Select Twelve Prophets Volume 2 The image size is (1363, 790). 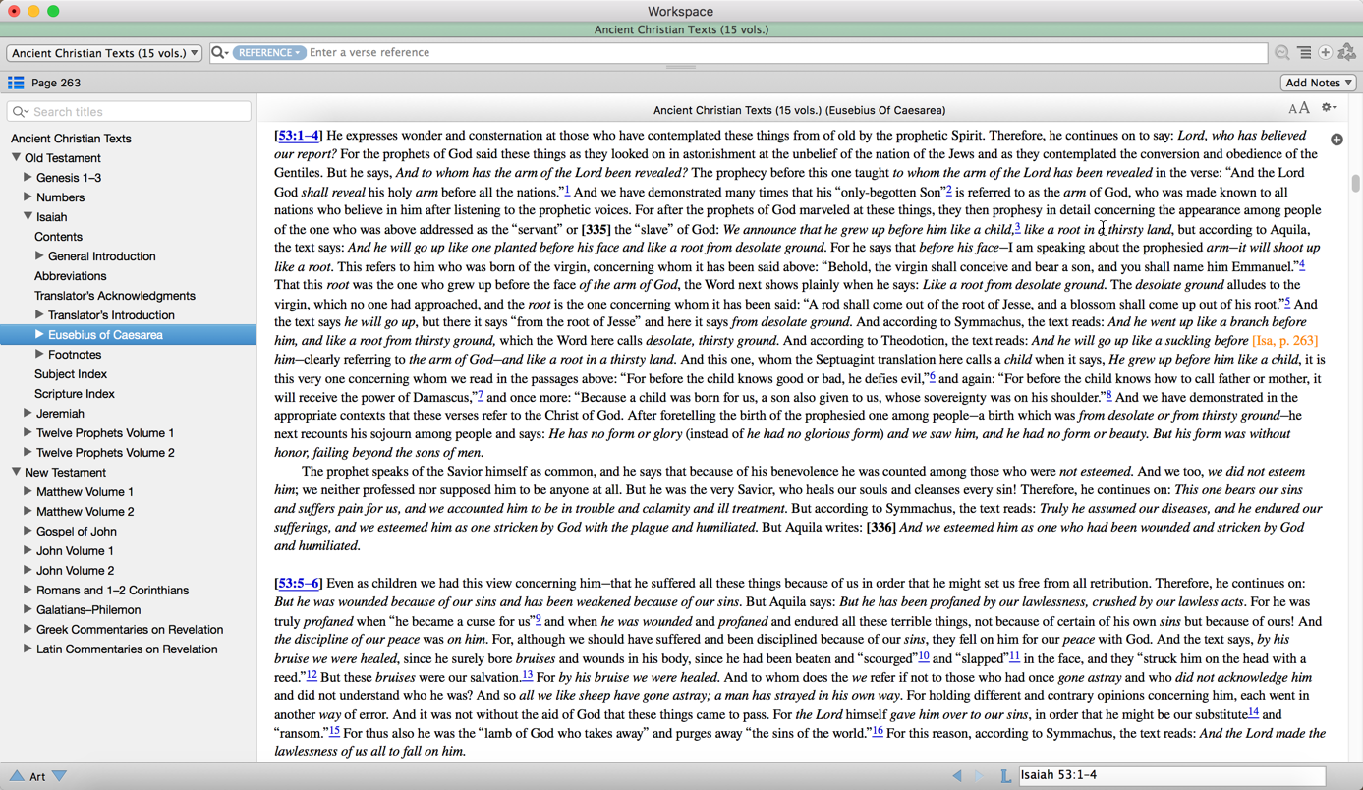click(105, 453)
